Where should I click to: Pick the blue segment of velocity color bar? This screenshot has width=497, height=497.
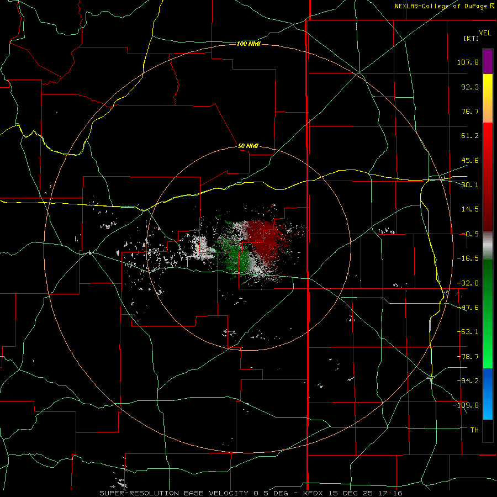coord(488,394)
